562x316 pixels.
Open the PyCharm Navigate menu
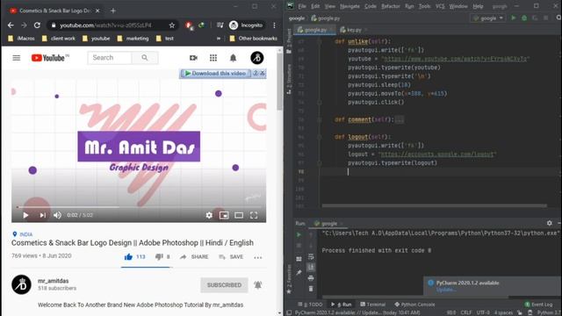tap(349, 6)
